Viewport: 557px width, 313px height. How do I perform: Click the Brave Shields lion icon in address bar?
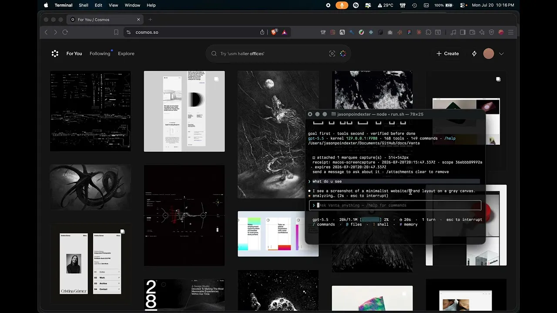(274, 32)
